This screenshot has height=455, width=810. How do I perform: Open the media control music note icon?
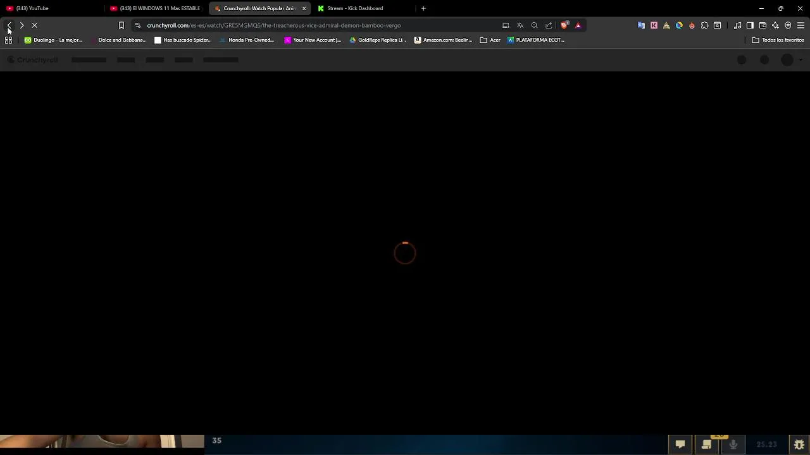click(738, 25)
